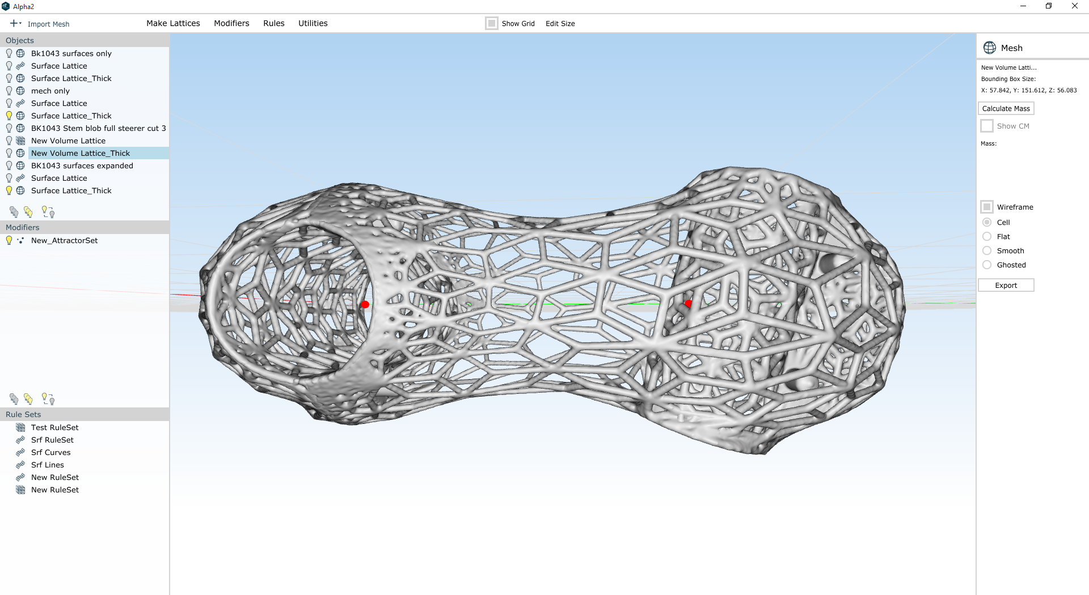The height and width of the screenshot is (595, 1089).
Task: Toggle visibility bulb for New Volume Lattice
Action: click(9, 141)
